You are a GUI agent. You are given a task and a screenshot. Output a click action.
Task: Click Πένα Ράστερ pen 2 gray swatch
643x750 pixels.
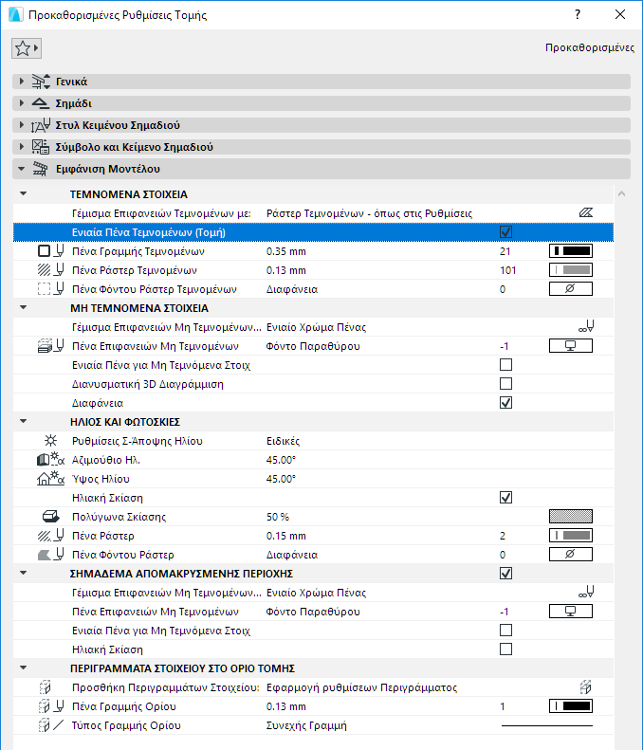coord(571,535)
